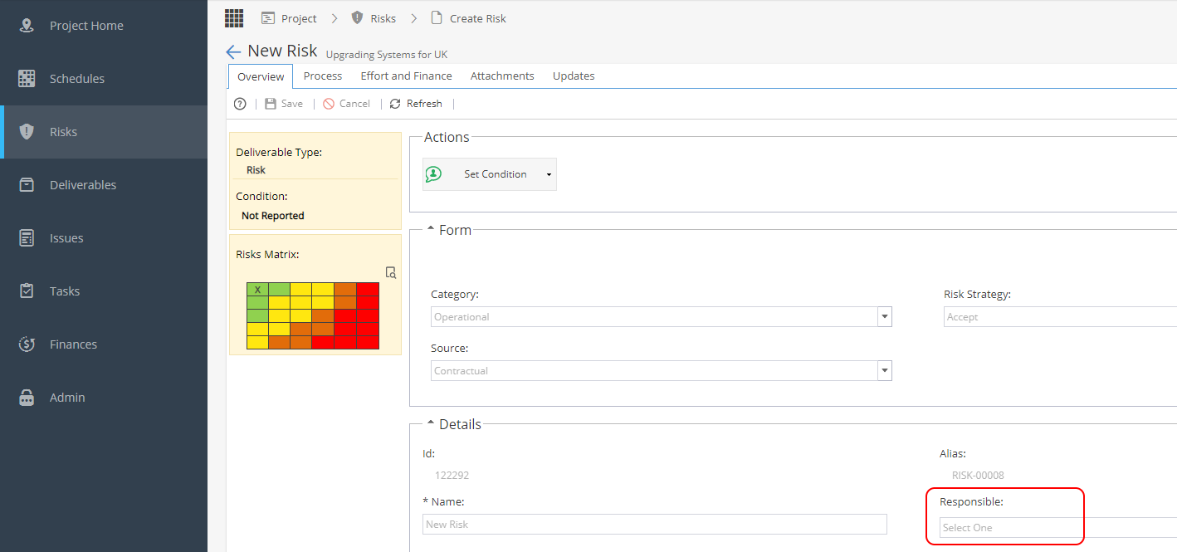This screenshot has width=1177, height=552.
Task: Open Finances from the sidebar
Action: [x=104, y=344]
